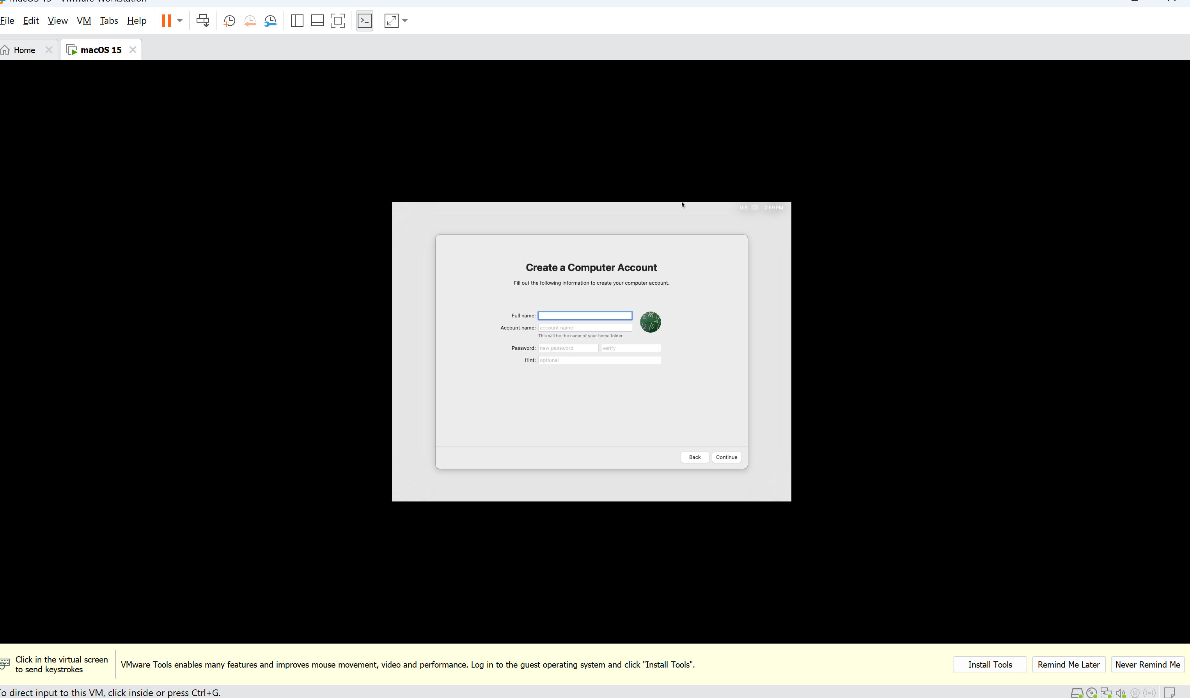The image size is (1190, 698).
Task: Click the Install Tools button
Action: (990, 664)
